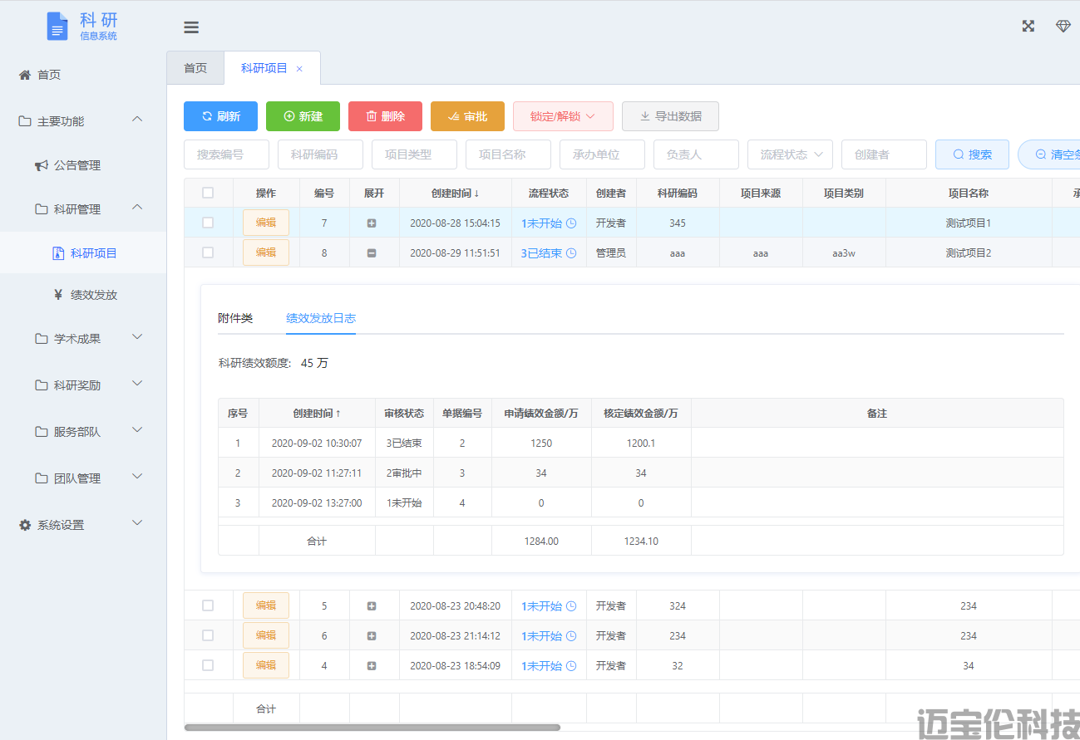Select the checkbox for row 编号 4

point(208,665)
